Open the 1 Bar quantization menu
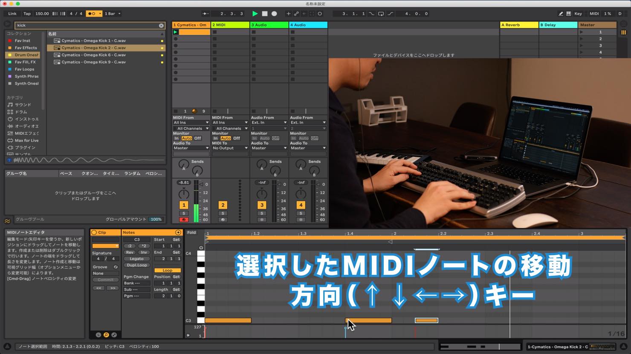 coord(113,14)
